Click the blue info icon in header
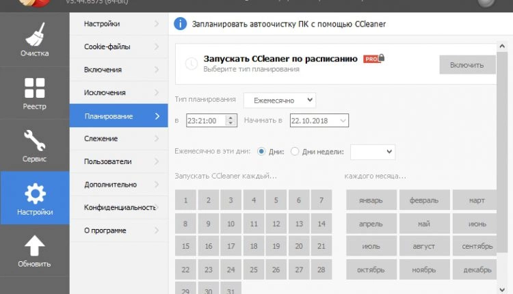Viewport: 513px width, 294px height. coord(180,24)
